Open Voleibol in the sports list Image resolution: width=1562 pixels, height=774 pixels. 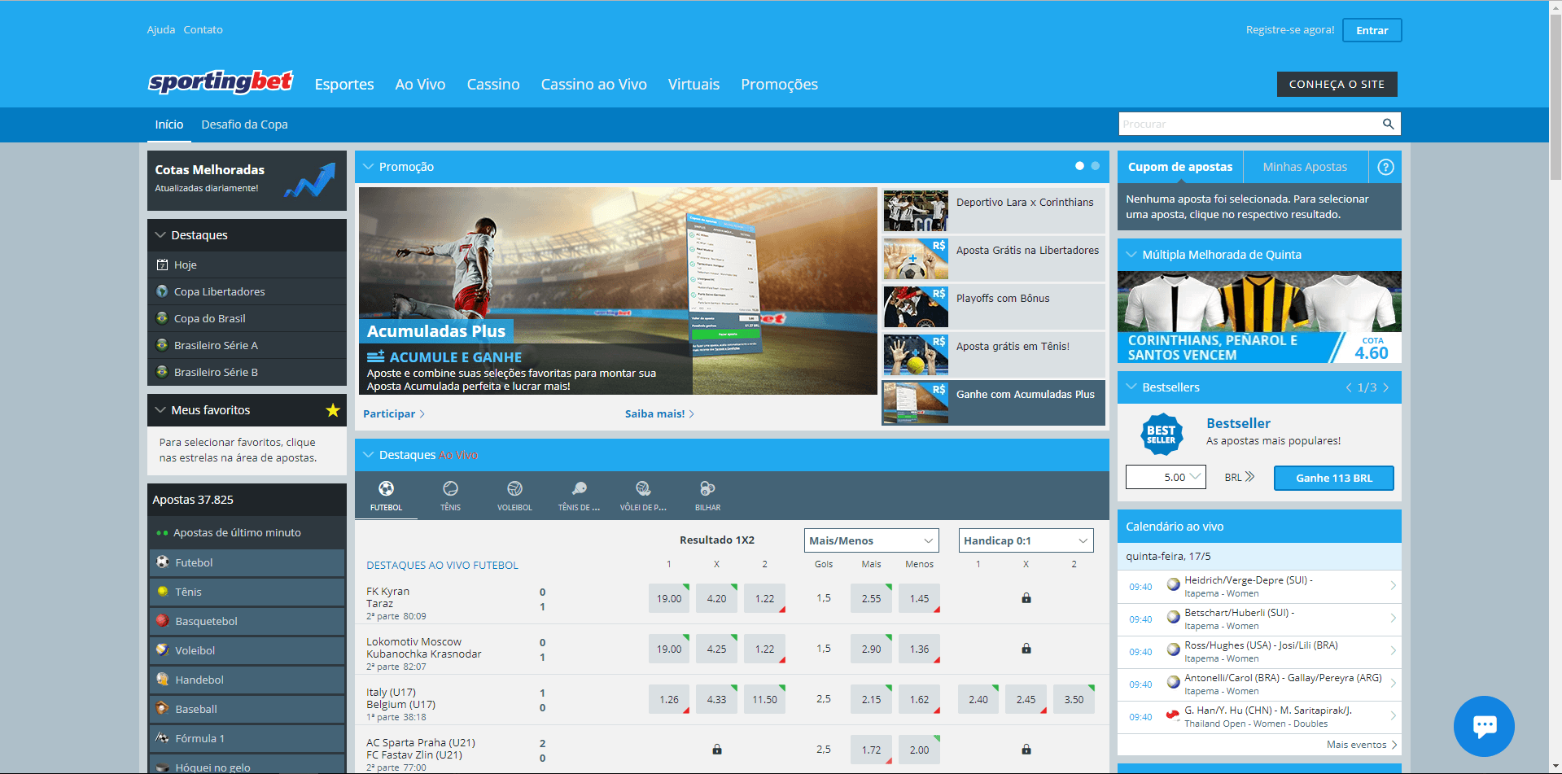[x=247, y=650]
